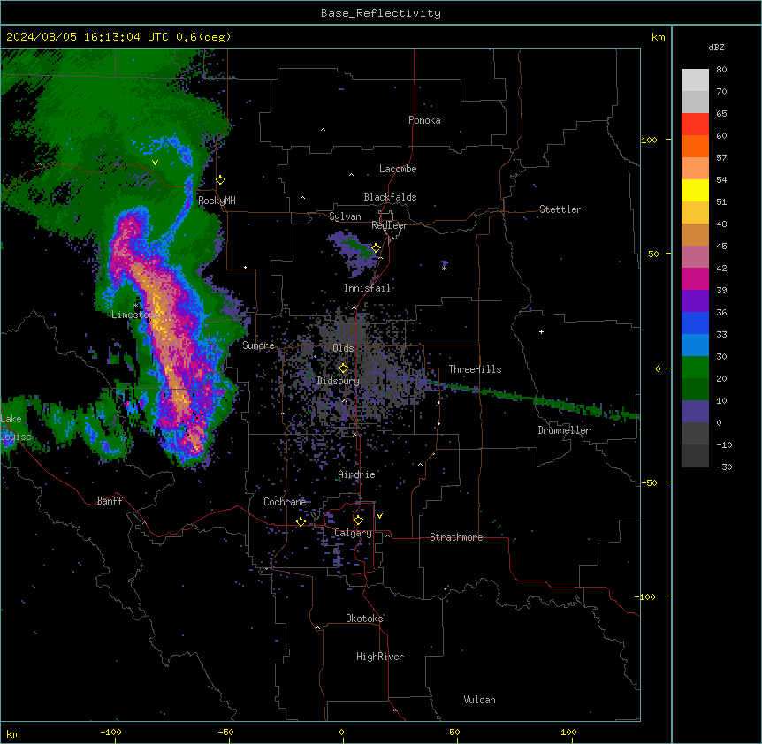Click the red band in dBZ legend
This screenshot has width=762, height=744.
[695, 125]
